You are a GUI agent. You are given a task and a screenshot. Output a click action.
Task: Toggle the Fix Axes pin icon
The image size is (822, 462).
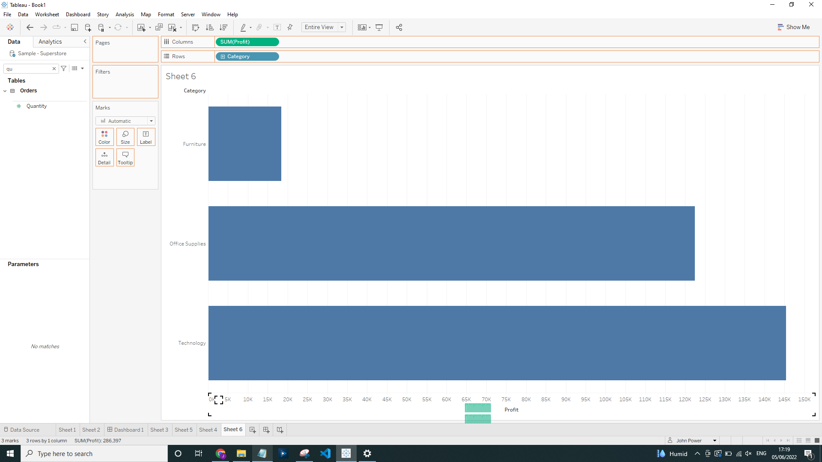(290, 27)
